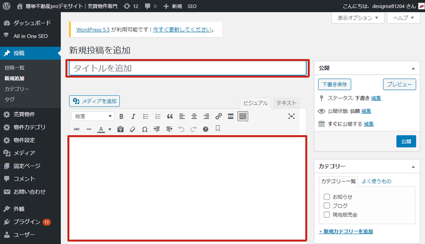
Task: Toggle bold formatting in editor toolbar
Action: click(121, 116)
